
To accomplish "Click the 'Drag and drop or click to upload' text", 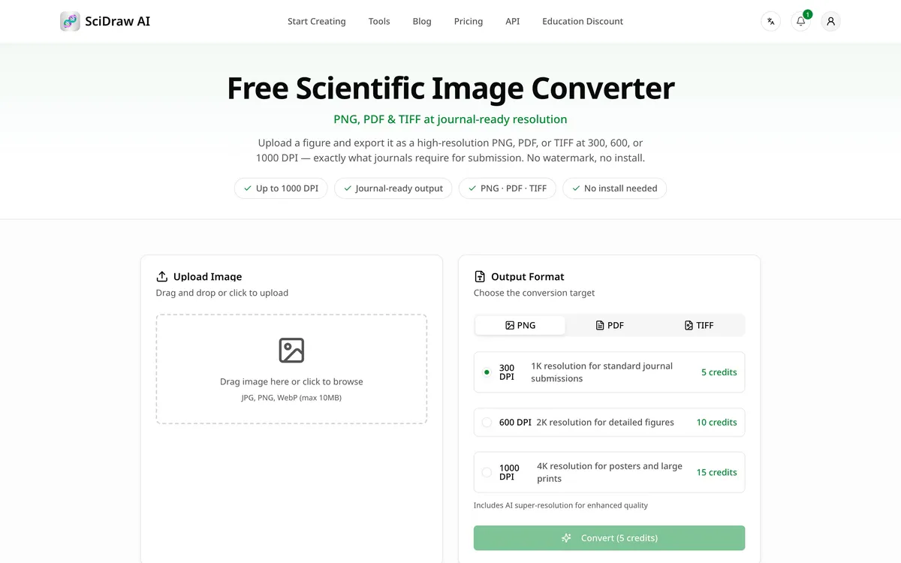I will (x=222, y=293).
